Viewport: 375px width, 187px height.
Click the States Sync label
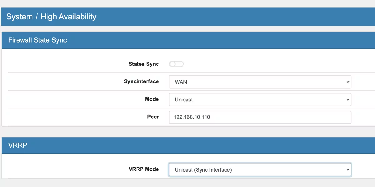143,64
